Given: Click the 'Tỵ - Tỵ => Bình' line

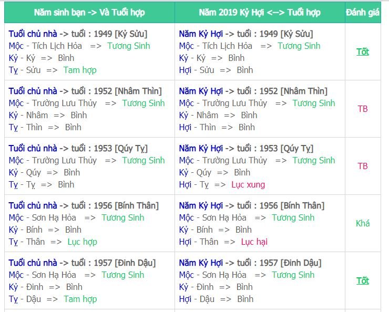Looking at the screenshot, I should pos(42,185).
